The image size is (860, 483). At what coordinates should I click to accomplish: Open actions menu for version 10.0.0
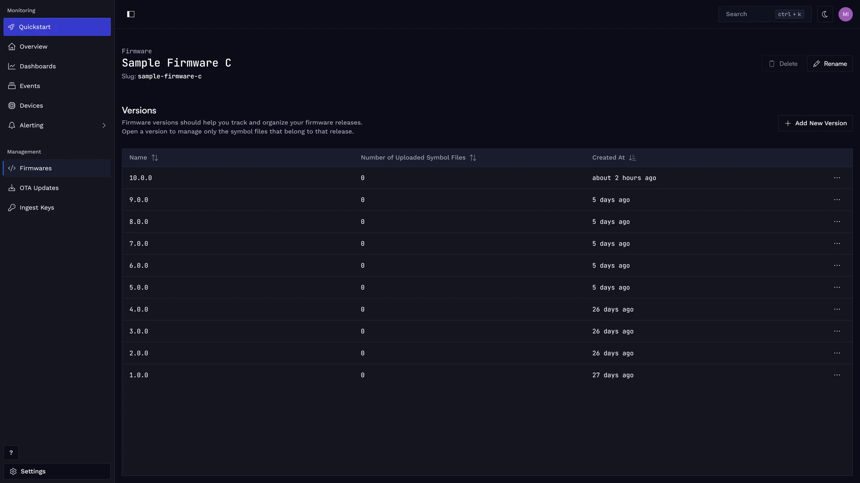[837, 178]
